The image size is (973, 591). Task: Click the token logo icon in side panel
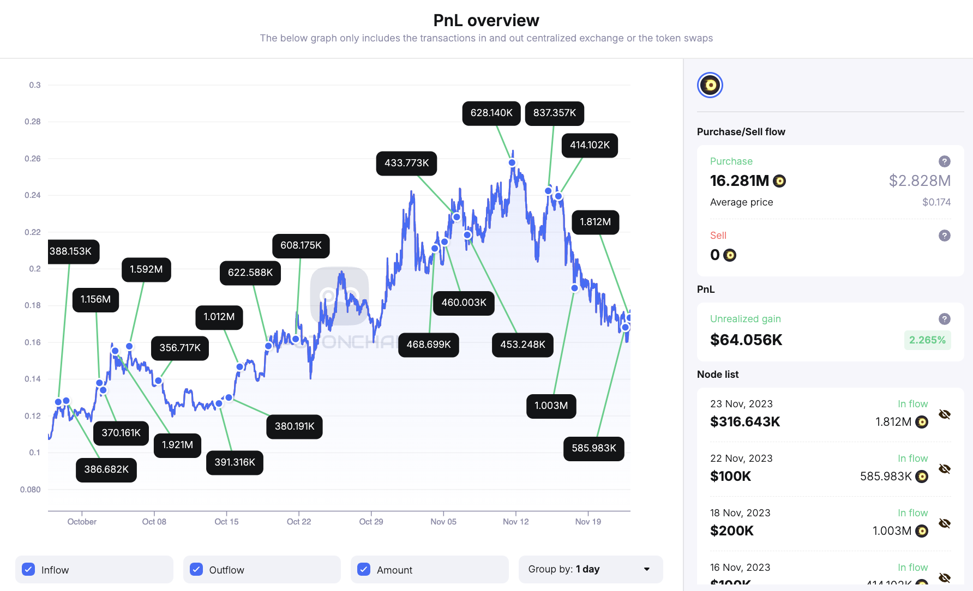click(710, 85)
